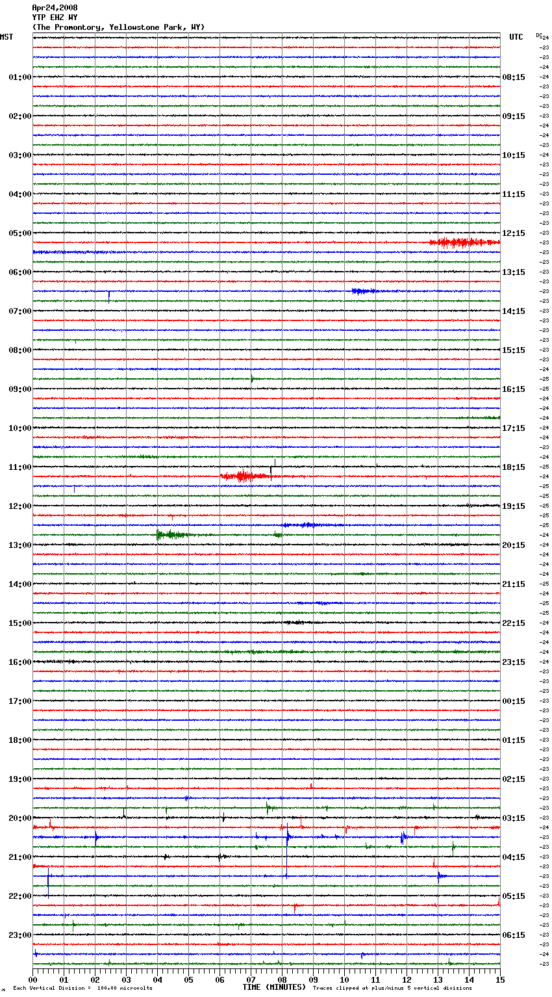Select the 06:00 MST hour label
Viewport: 552px width, 997px height.
click(x=19, y=272)
